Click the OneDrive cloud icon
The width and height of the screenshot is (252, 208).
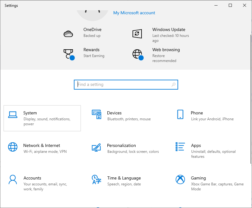pyautogui.click(x=68, y=33)
